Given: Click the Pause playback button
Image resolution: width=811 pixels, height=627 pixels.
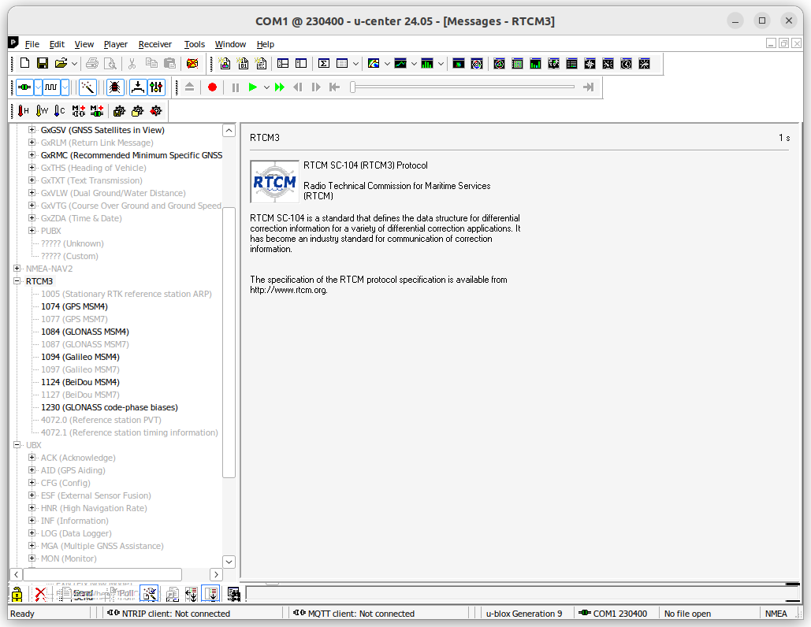Looking at the screenshot, I should (236, 87).
